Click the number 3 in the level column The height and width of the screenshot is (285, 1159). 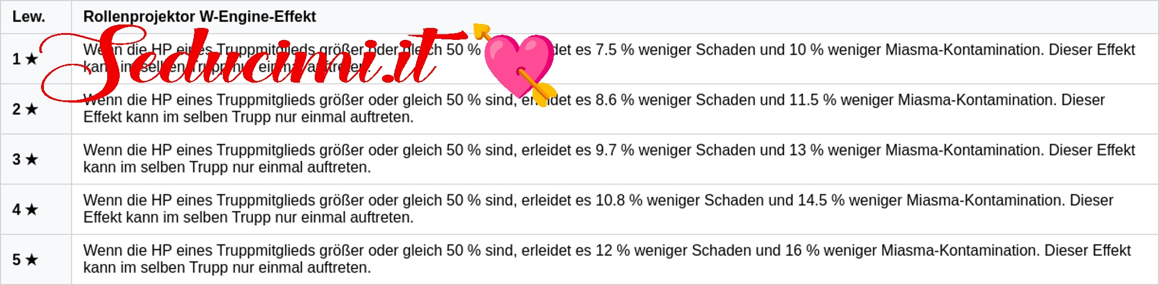[17, 159]
